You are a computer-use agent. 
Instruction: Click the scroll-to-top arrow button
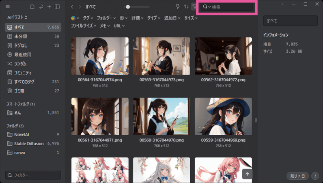[247, 174]
